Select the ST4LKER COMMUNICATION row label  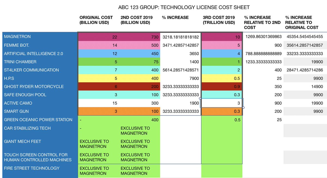coord(31,70)
